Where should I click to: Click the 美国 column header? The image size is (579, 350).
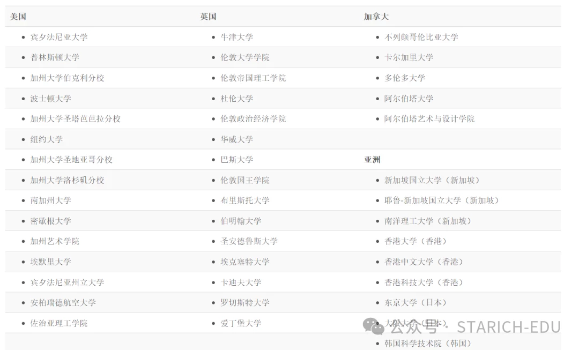coord(18,17)
